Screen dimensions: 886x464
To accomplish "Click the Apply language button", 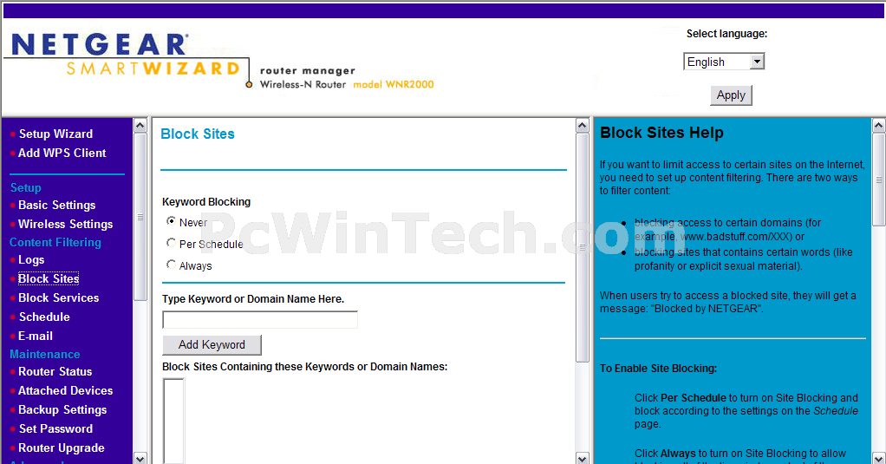I will click(x=731, y=95).
